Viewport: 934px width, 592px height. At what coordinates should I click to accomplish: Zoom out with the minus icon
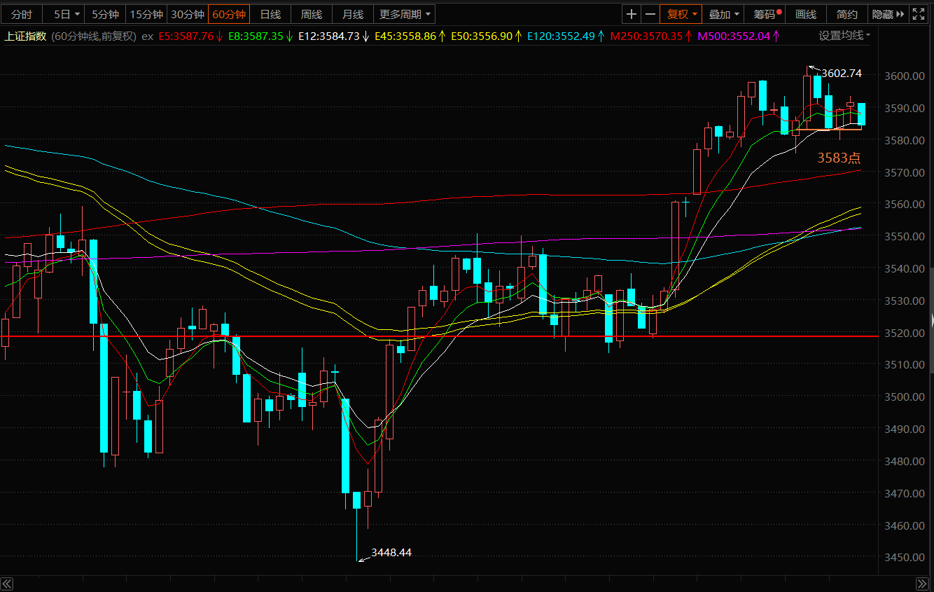pos(650,14)
